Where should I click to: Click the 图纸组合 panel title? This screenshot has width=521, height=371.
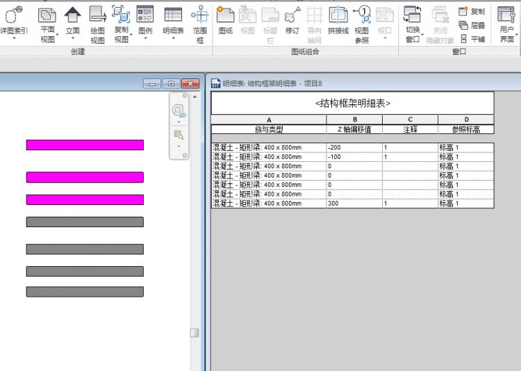305,51
